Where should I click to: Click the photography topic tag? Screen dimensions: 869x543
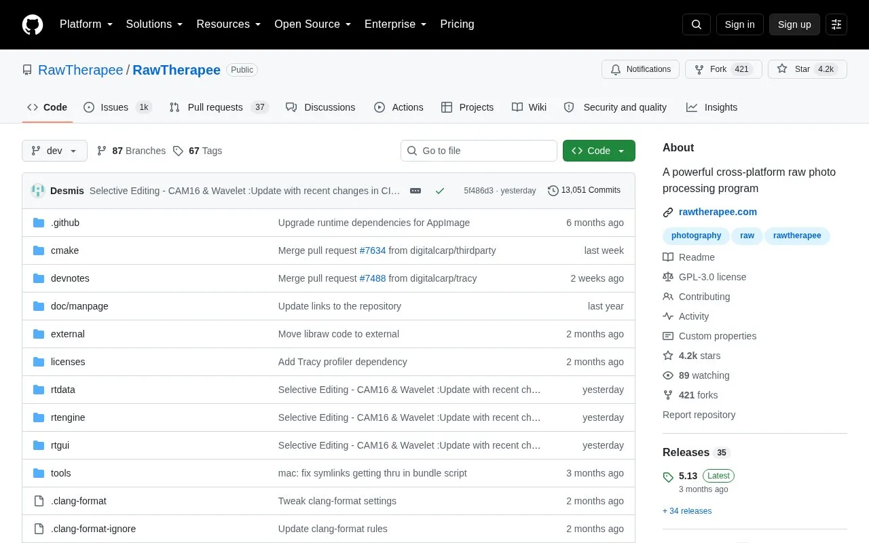(x=696, y=236)
